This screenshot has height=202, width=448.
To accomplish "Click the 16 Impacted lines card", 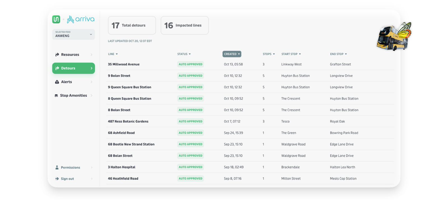I will (x=185, y=25).
